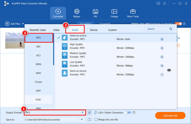Open settings gear for High Quality profile
Screen dimensions: 191x124
(x=162, y=48)
